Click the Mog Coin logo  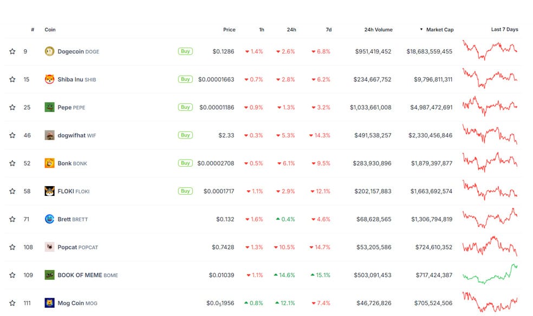click(x=50, y=303)
